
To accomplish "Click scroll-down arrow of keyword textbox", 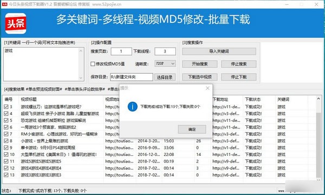I will click(81, 78).
